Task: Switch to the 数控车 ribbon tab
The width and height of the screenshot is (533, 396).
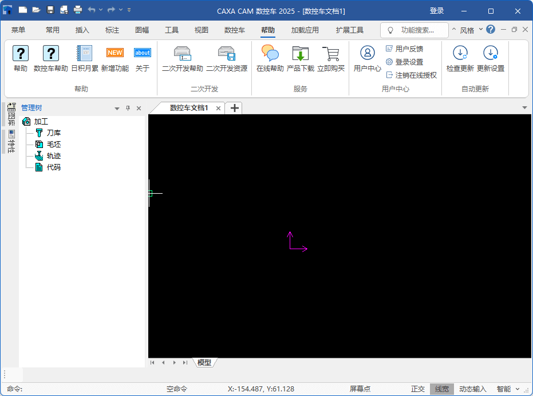Action: tap(234, 30)
